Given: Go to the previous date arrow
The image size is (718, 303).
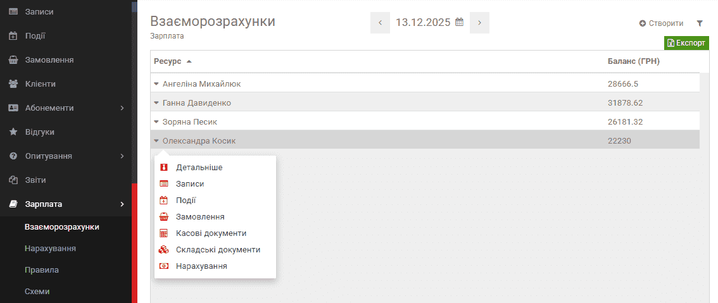Looking at the screenshot, I should pos(380,23).
